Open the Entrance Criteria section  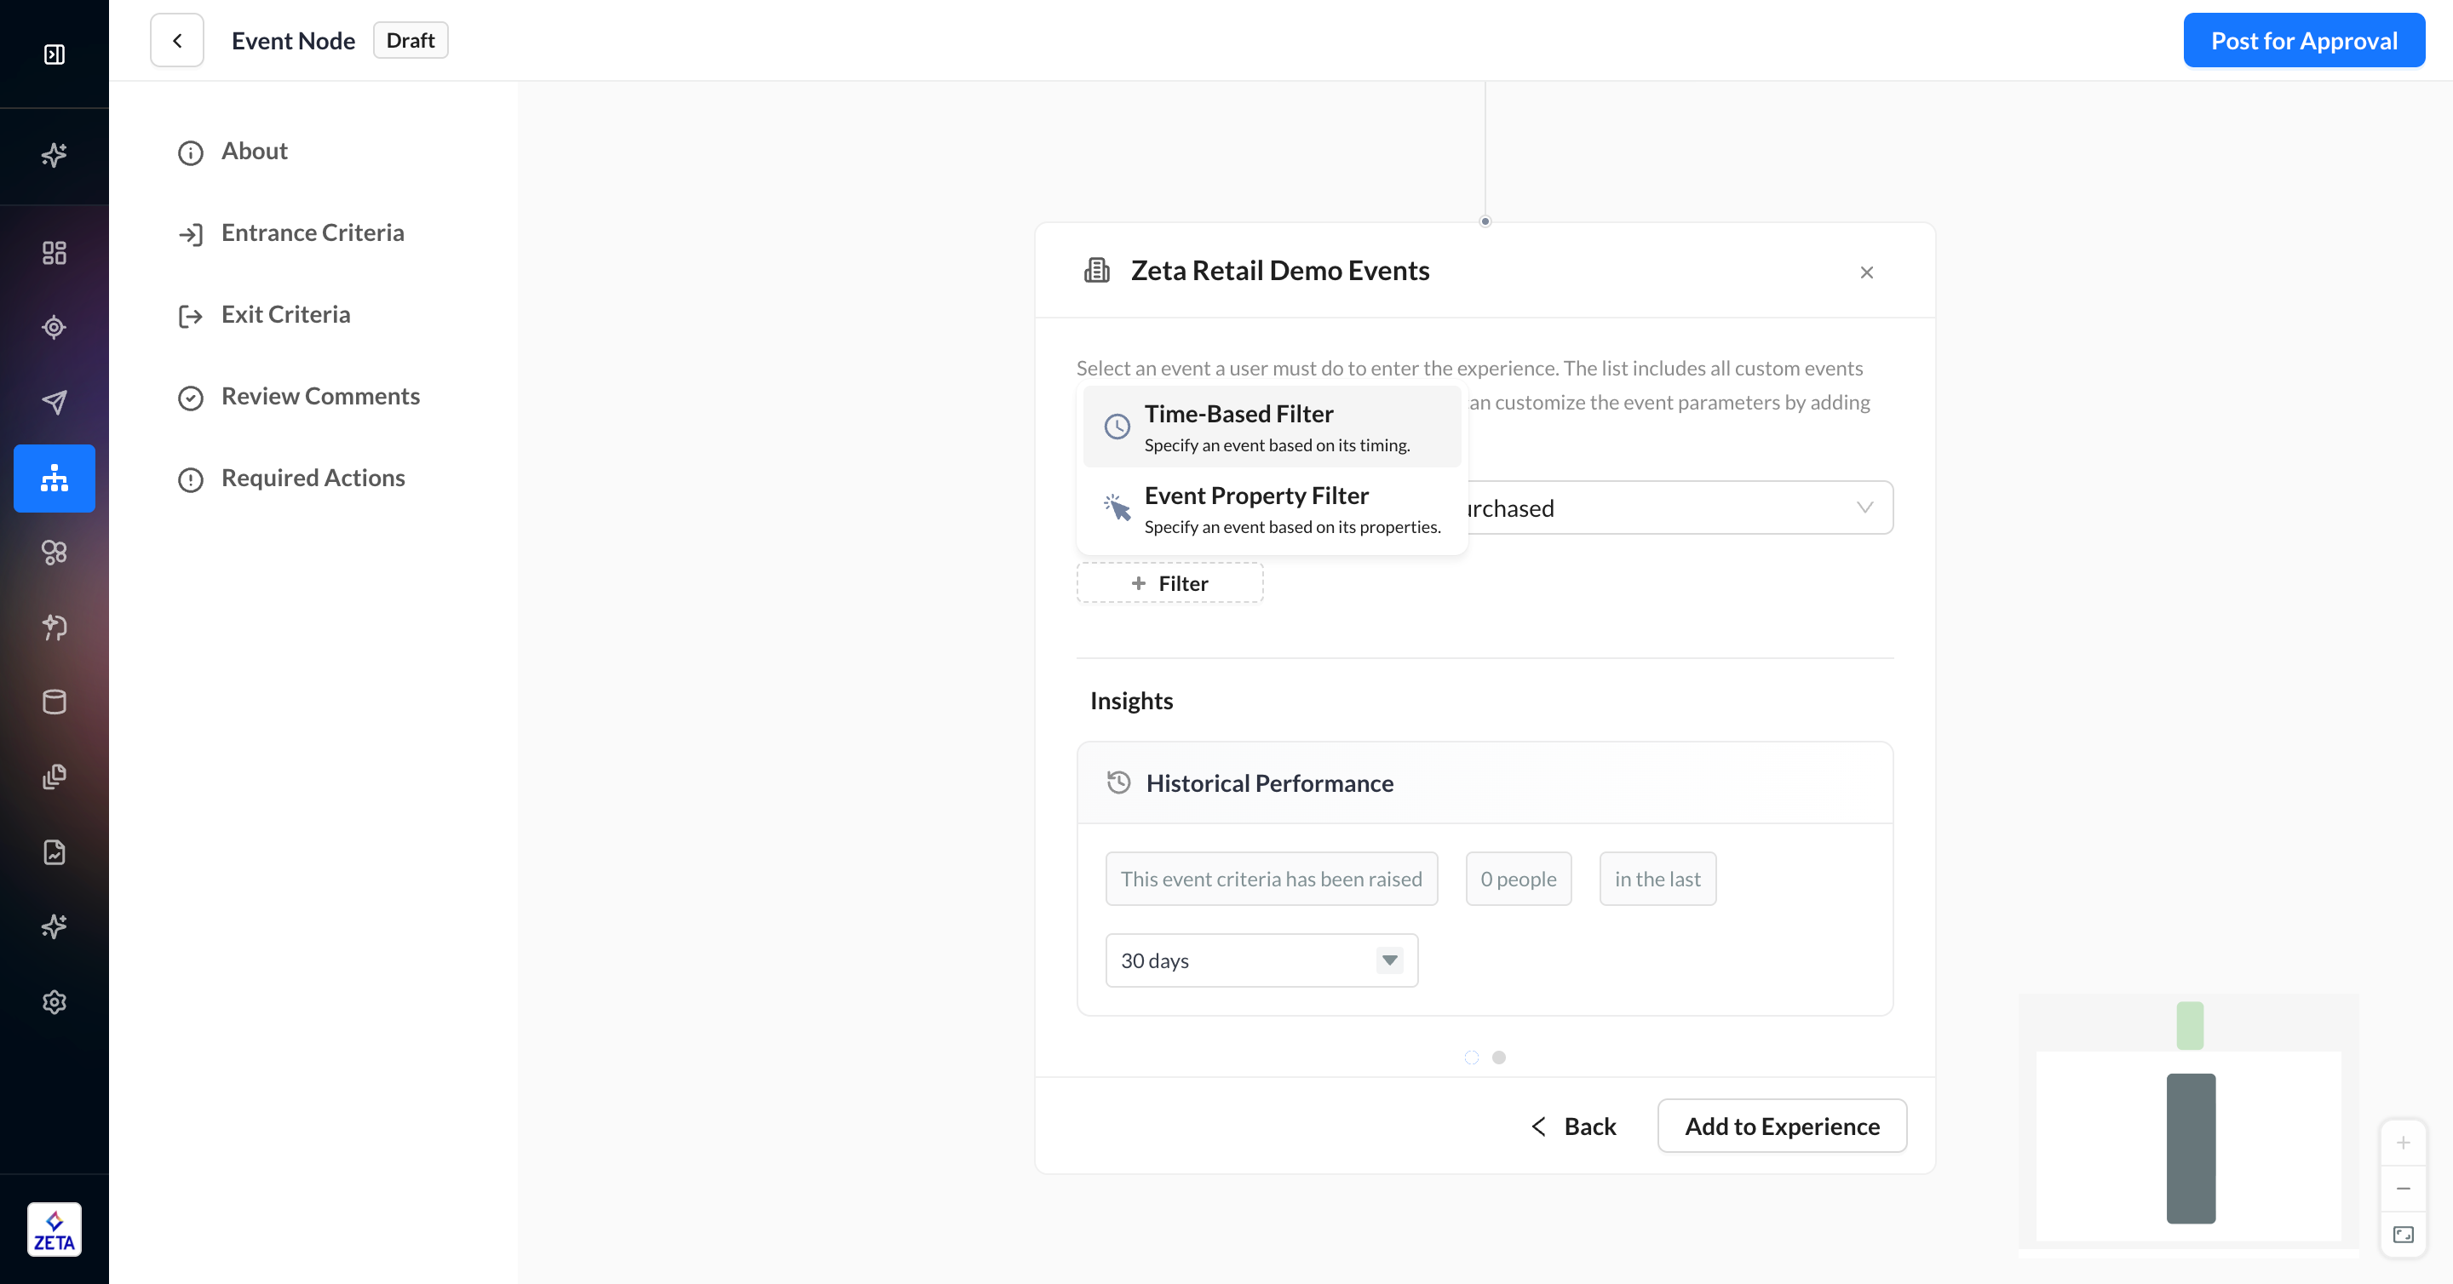point(313,233)
